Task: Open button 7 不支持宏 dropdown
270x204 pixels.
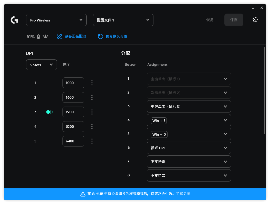Action: point(189,162)
